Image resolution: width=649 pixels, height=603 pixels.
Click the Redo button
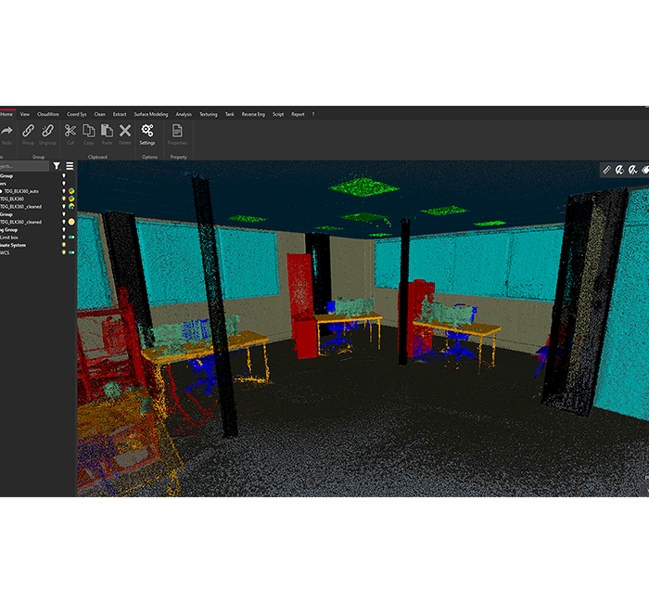[6, 131]
